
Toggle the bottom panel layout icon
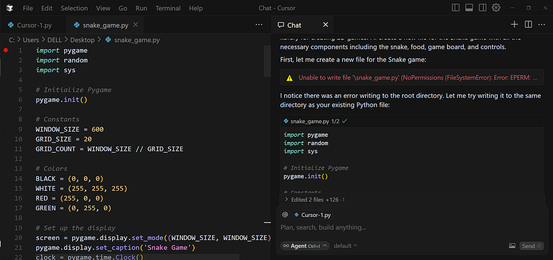click(469, 8)
